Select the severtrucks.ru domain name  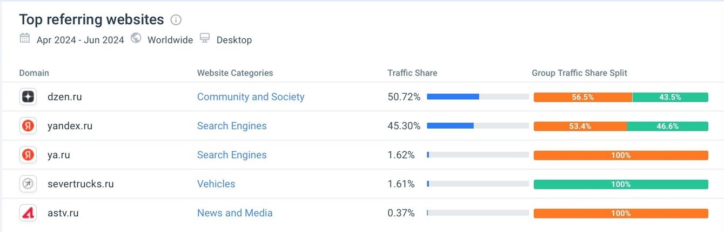click(x=81, y=184)
